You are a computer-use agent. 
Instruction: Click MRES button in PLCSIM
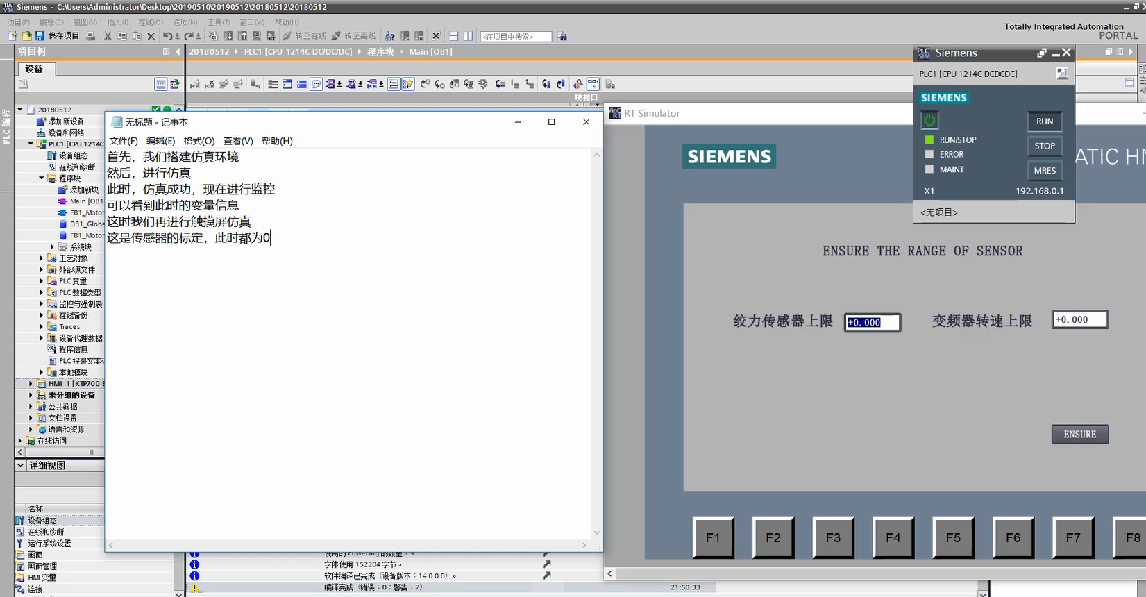click(1045, 170)
